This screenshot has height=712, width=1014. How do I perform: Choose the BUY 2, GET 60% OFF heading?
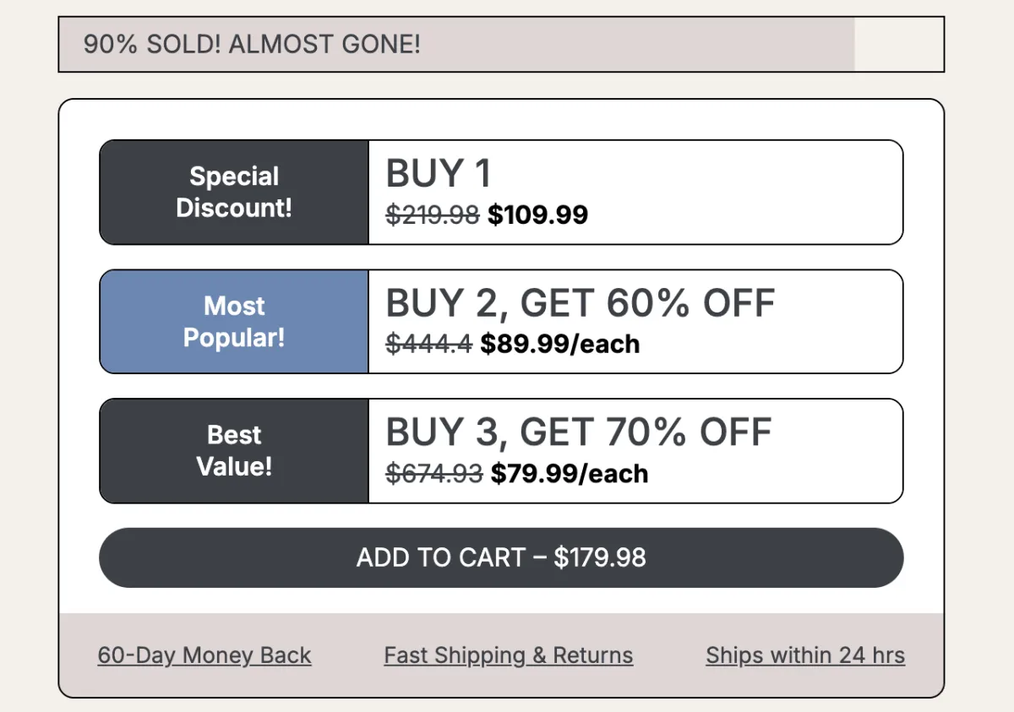coord(580,303)
